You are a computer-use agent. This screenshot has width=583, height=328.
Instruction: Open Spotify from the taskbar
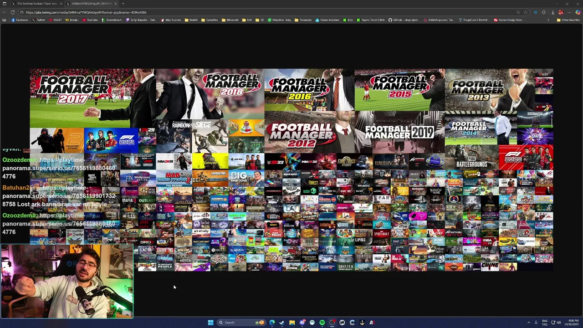tap(322, 323)
